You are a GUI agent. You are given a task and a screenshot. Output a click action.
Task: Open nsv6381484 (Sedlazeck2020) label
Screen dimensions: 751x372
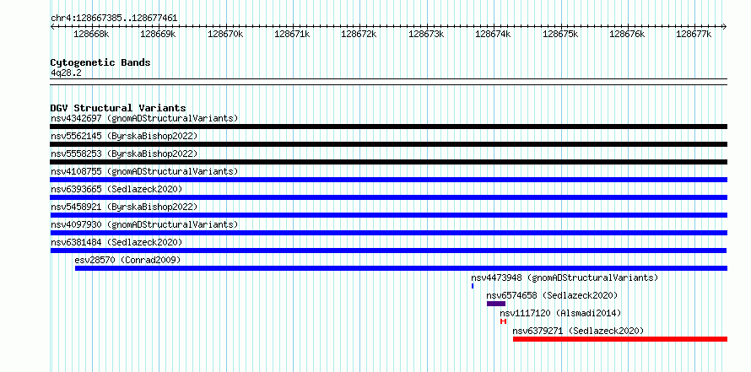(x=116, y=242)
